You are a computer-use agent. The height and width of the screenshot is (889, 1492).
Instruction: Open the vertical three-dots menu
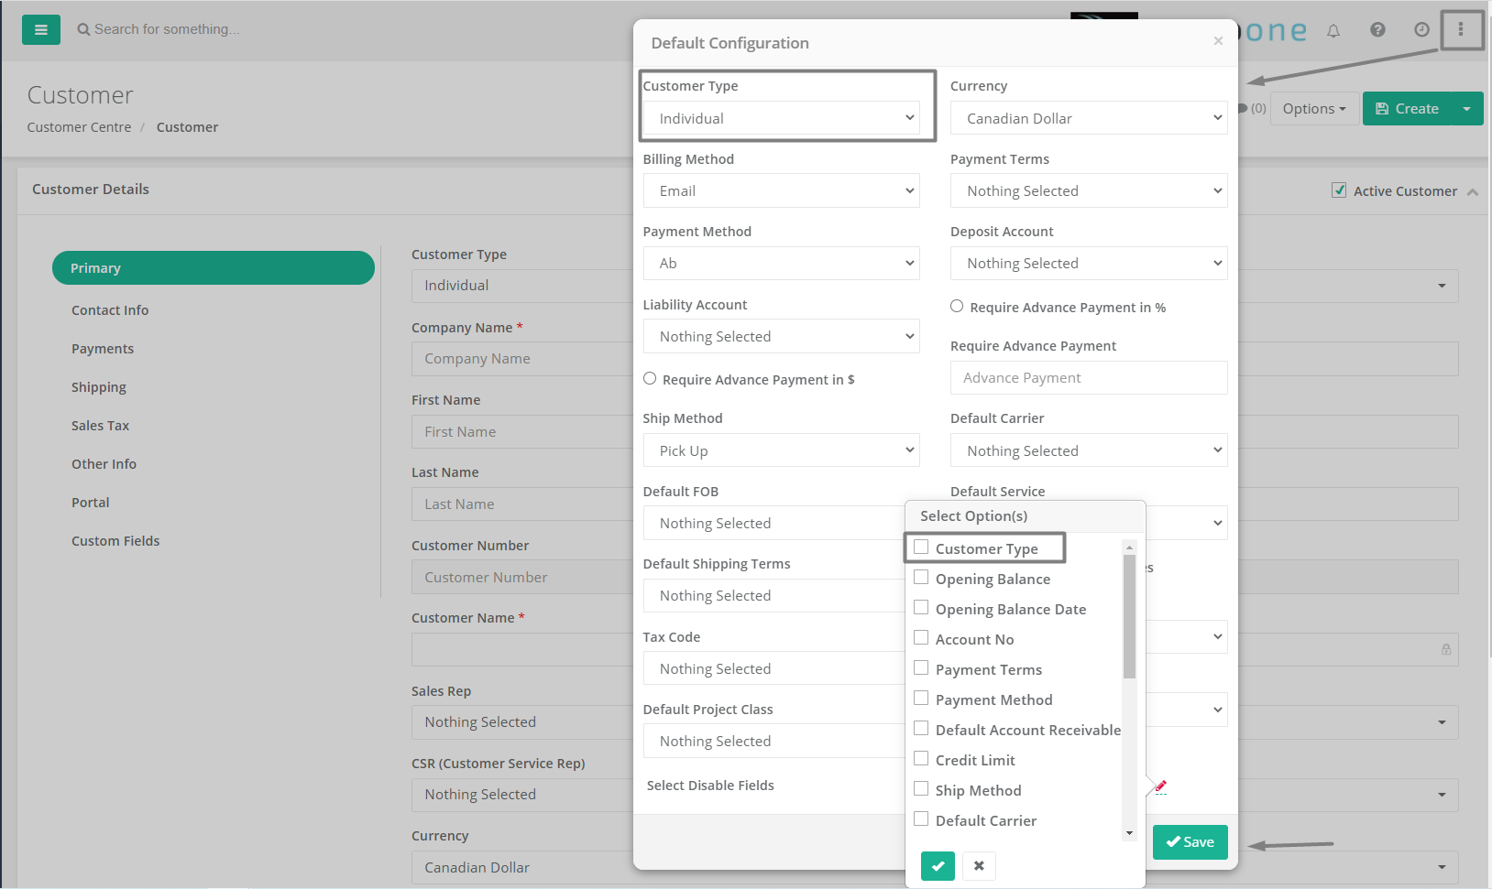pos(1461,29)
